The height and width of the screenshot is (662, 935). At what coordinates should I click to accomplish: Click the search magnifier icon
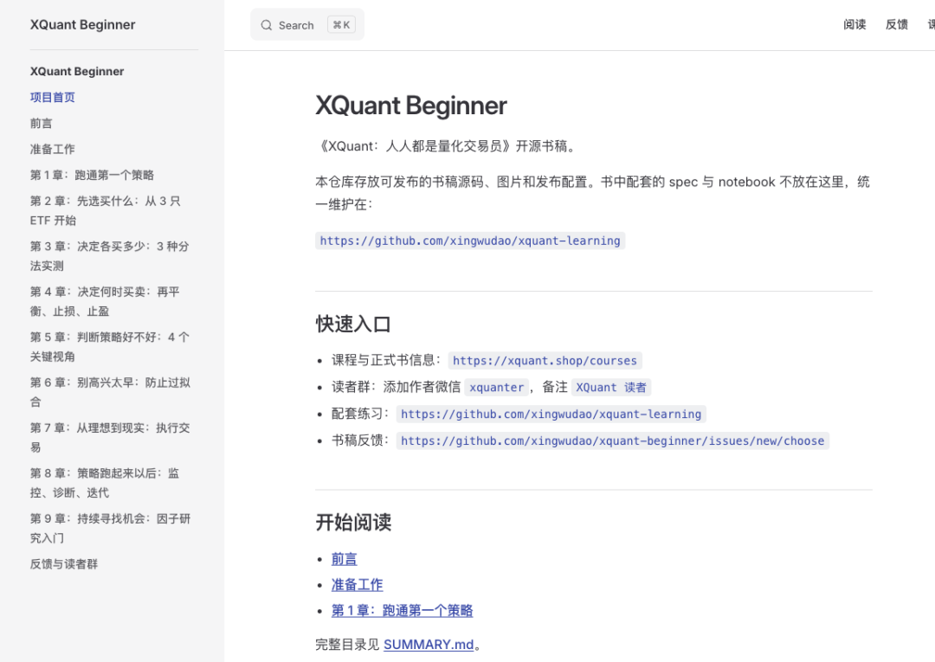tap(266, 25)
